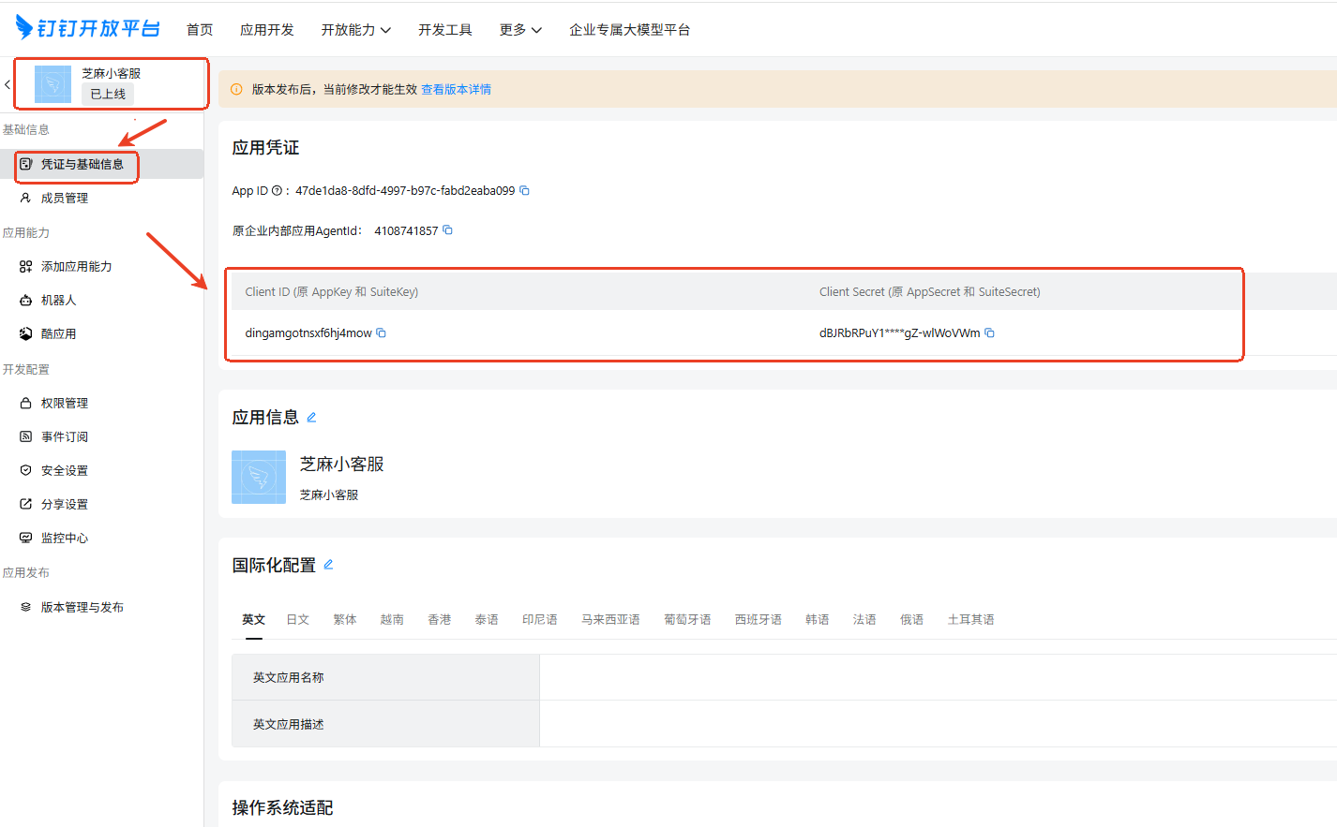Image resolution: width=1337 pixels, height=827 pixels.
Task: Select the 俄语 language tab
Action: pyautogui.click(x=912, y=619)
